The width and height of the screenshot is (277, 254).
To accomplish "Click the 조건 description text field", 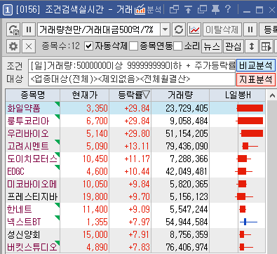I will (x=132, y=65).
